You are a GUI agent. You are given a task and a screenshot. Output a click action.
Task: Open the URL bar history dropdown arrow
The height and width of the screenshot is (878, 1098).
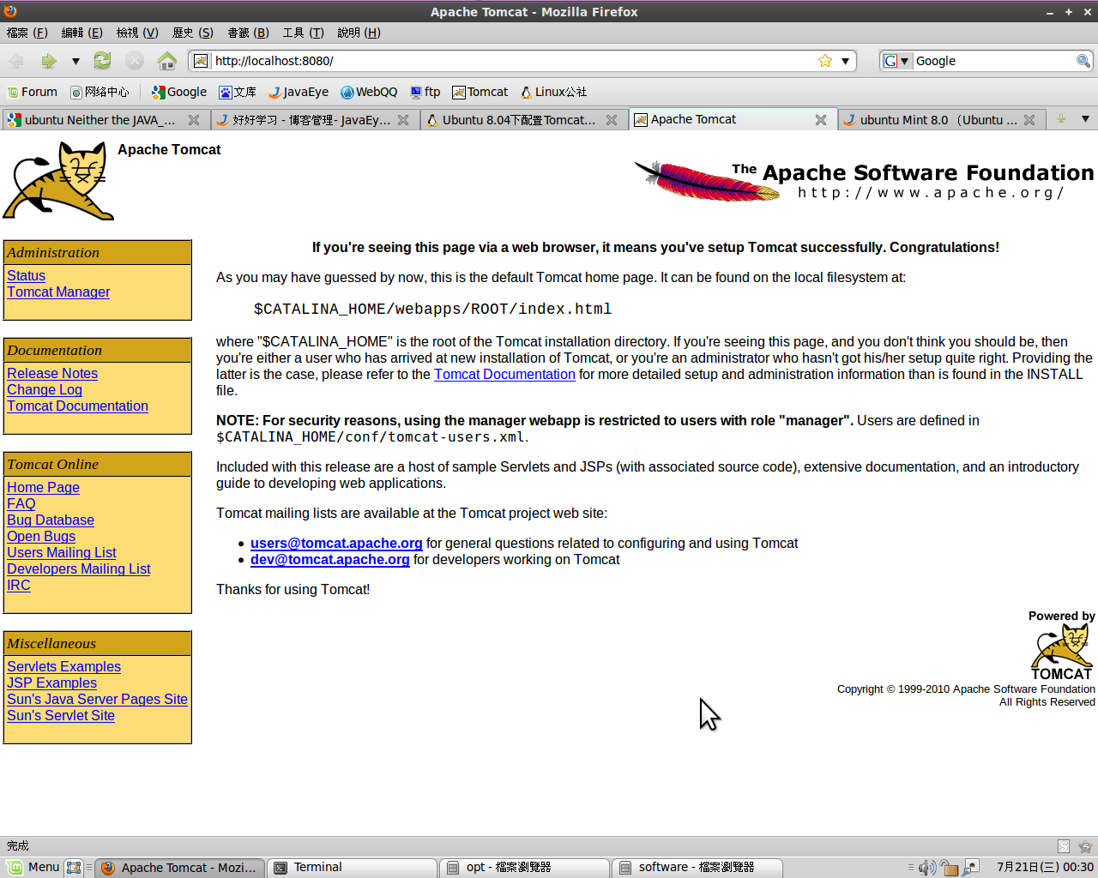[845, 61]
